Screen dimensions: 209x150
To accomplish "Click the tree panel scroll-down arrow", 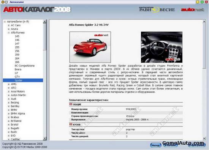I will click(x=45, y=138).
